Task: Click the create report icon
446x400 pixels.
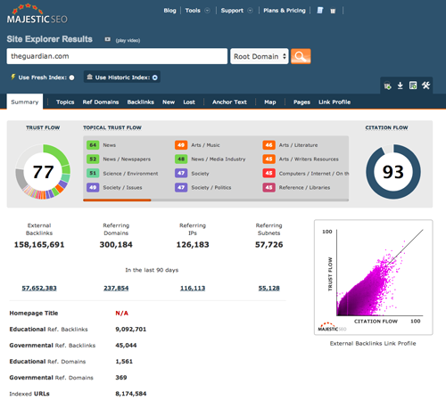Action: 413,86
